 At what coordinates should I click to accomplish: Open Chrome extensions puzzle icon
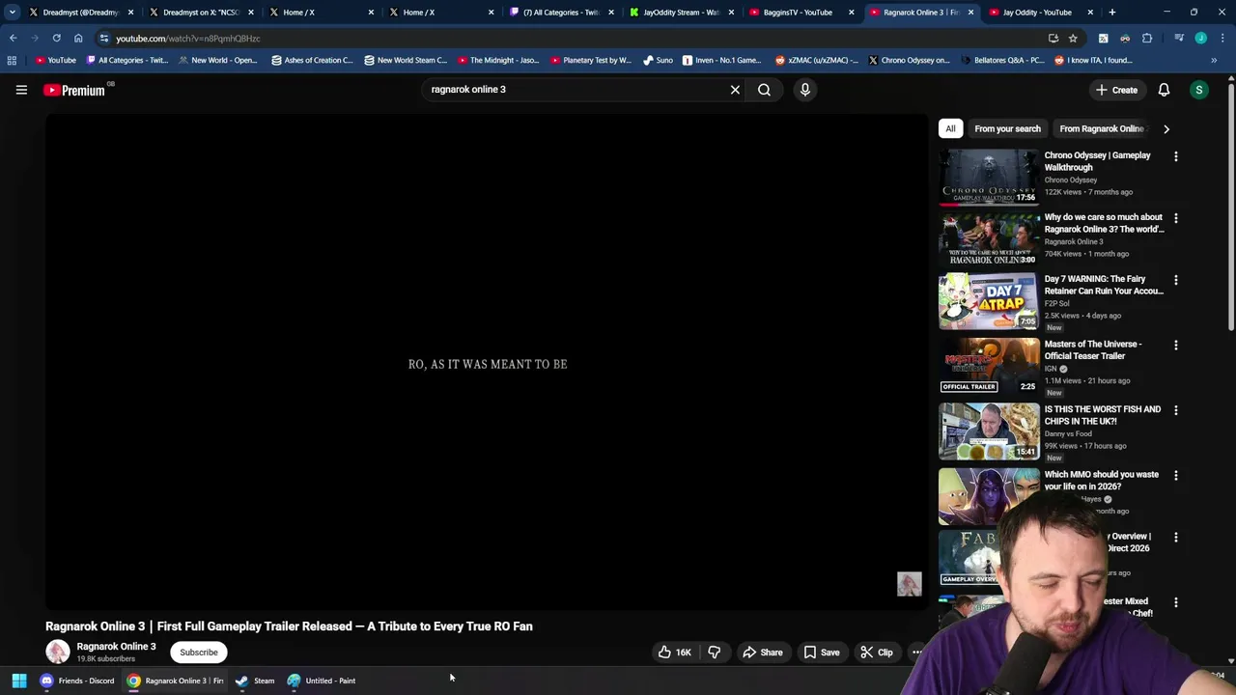pyautogui.click(x=1147, y=39)
